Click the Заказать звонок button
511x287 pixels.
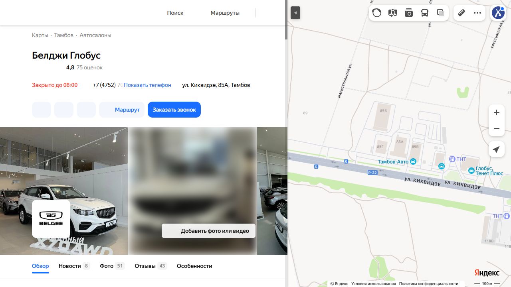pyautogui.click(x=174, y=110)
